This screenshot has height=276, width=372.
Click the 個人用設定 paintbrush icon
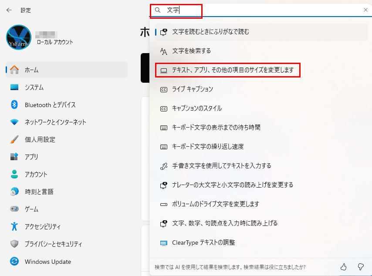[x=14, y=139]
